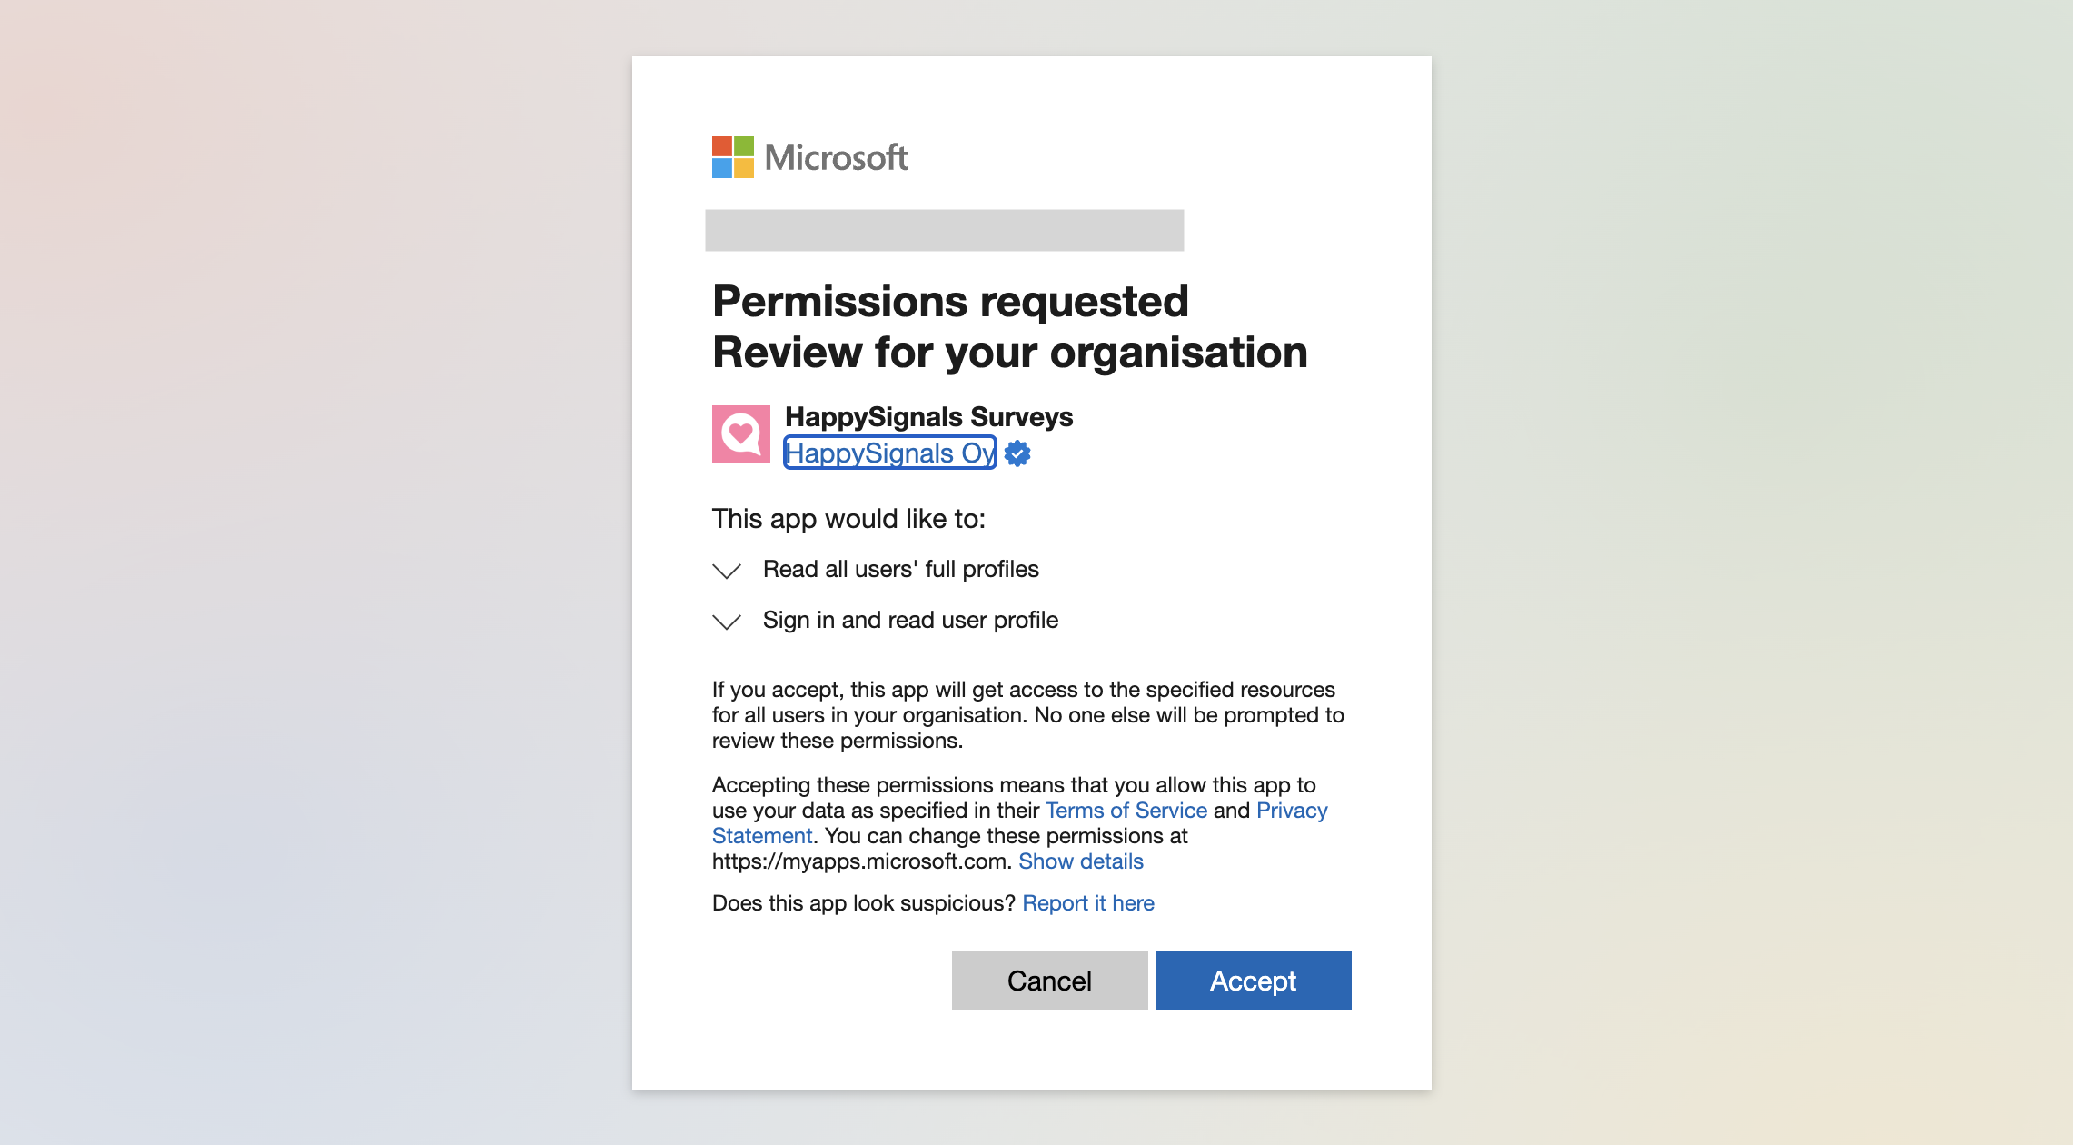2073x1145 pixels.
Task: Click the HappySignals Surveys app name
Action: coord(928,416)
